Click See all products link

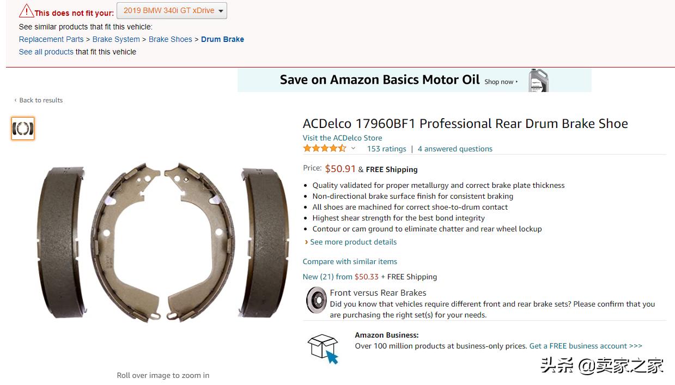tap(46, 52)
